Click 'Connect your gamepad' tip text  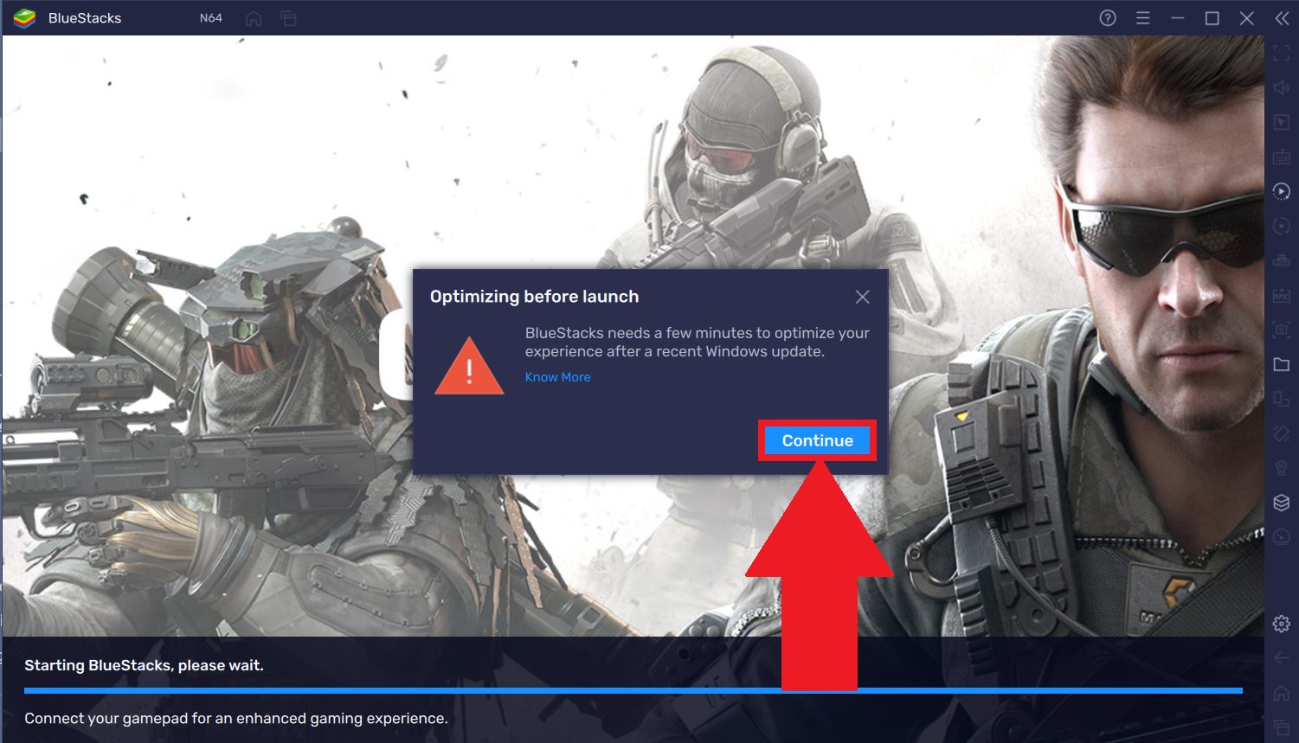click(236, 718)
